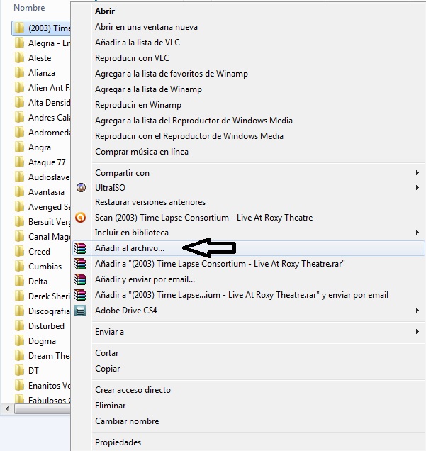Click folder icon next to Ataque 77
426x451 pixels.
[19, 162]
